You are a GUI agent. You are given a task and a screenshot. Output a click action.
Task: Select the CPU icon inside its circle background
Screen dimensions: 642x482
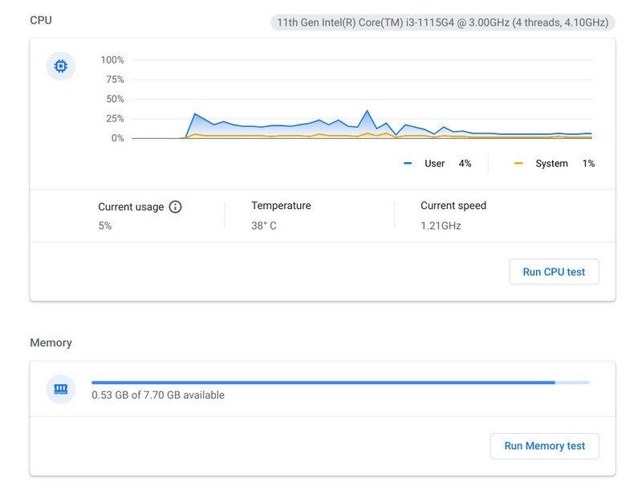coord(59,66)
